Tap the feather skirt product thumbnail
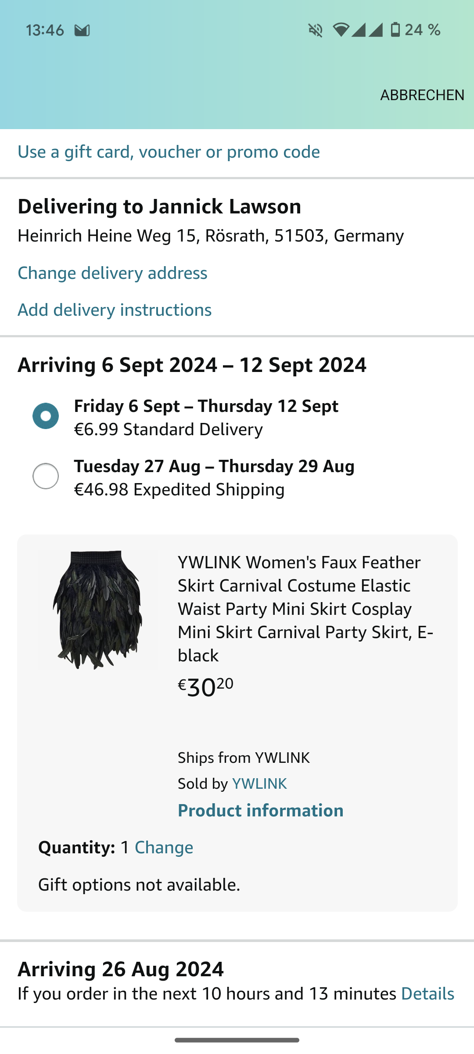The height and width of the screenshot is (1054, 474). point(98,610)
